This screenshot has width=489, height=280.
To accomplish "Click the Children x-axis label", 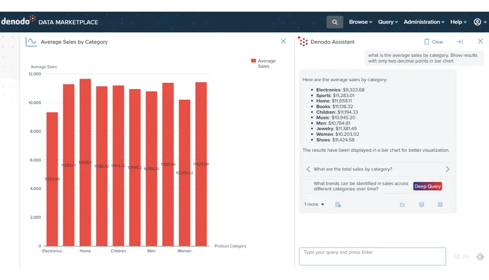I will (118, 251).
